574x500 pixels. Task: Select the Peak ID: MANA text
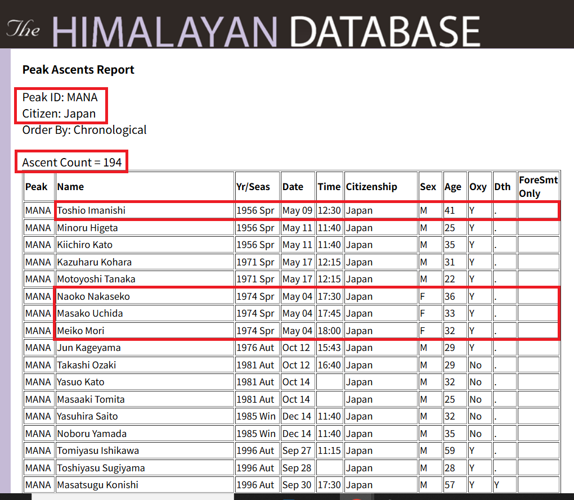point(60,97)
